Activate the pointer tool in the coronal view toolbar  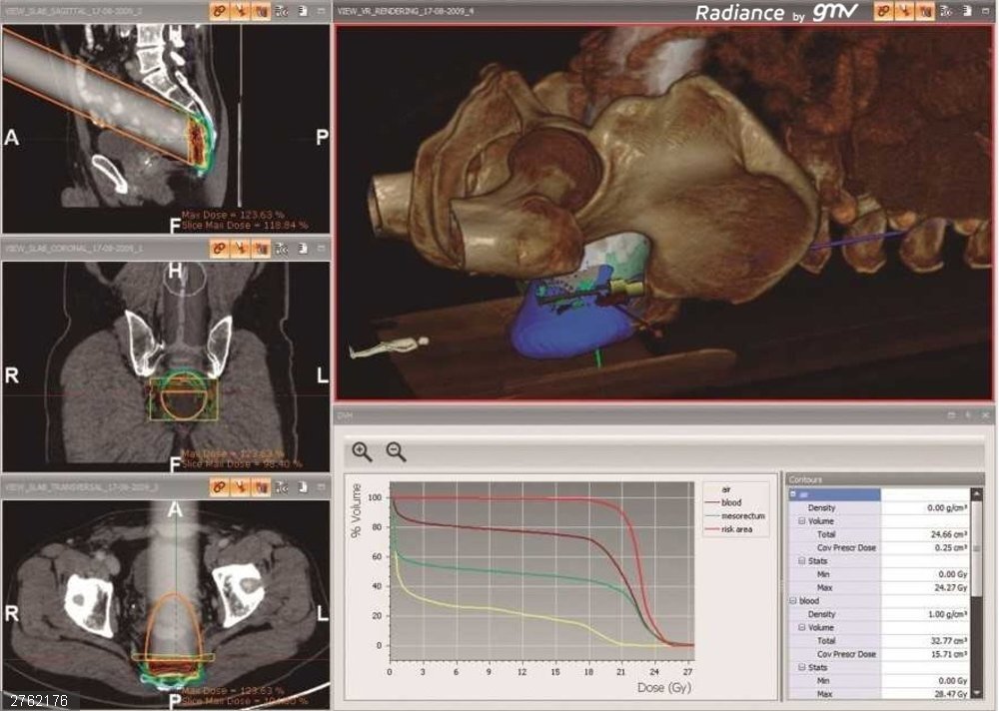coord(243,250)
